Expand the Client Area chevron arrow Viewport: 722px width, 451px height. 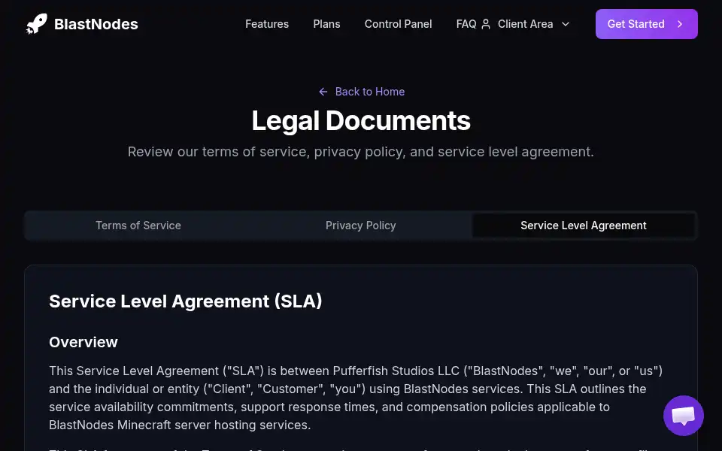(566, 24)
